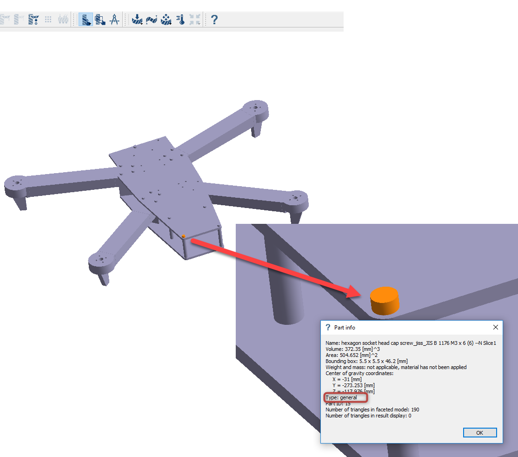Click the dotted grid toolbar icon
Viewport: 518px width, 457px height.
click(x=48, y=20)
